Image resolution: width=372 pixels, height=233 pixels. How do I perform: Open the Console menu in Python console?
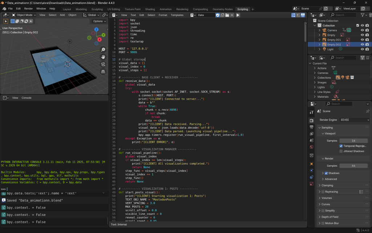pyautogui.click(x=26, y=98)
